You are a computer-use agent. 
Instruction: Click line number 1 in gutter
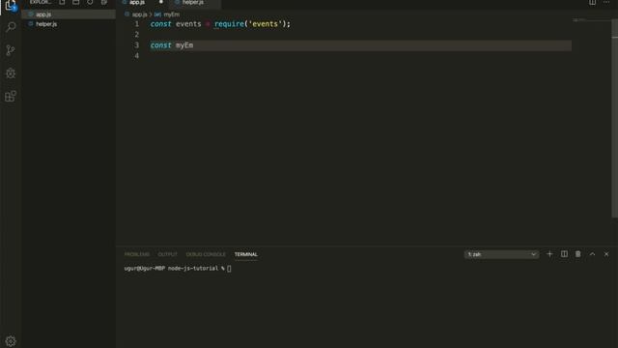pos(137,24)
